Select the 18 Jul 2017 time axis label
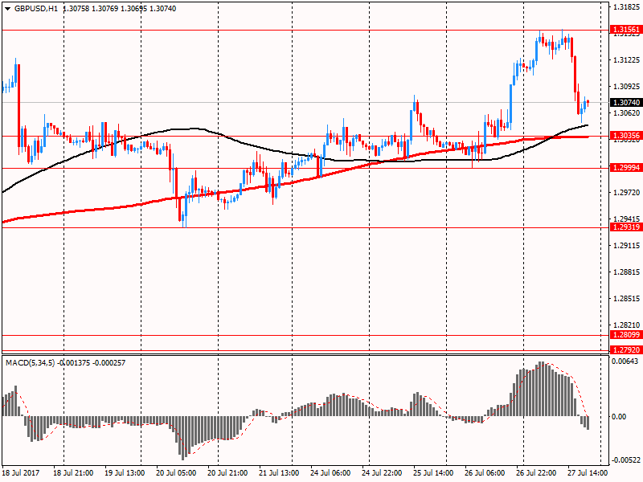This screenshot has height=482, width=643. coord(21,473)
